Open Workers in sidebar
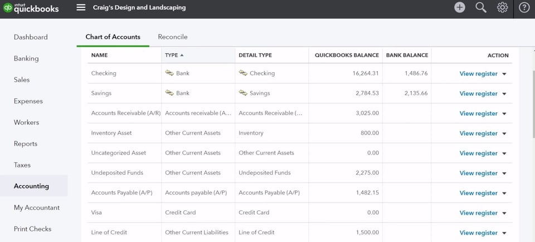Viewport: 535px width, 242px height. (x=27, y=122)
